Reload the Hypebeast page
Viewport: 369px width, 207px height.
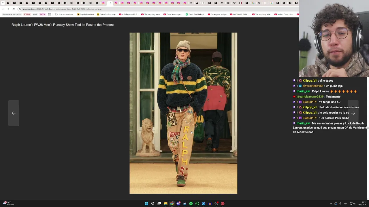click(13, 9)
